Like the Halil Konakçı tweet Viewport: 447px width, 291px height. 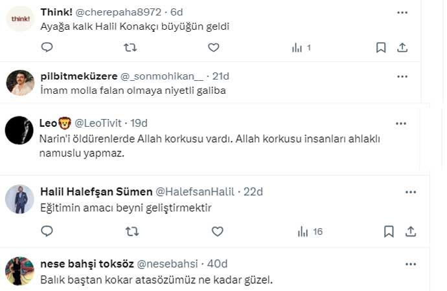point(214,47)
